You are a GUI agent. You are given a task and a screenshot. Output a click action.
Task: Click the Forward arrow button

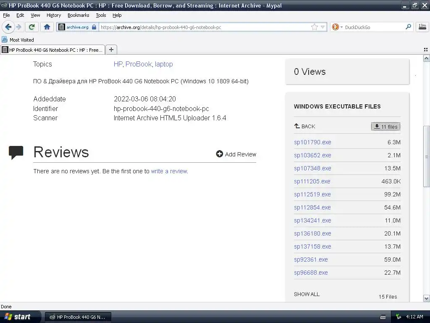pos(19,27)
